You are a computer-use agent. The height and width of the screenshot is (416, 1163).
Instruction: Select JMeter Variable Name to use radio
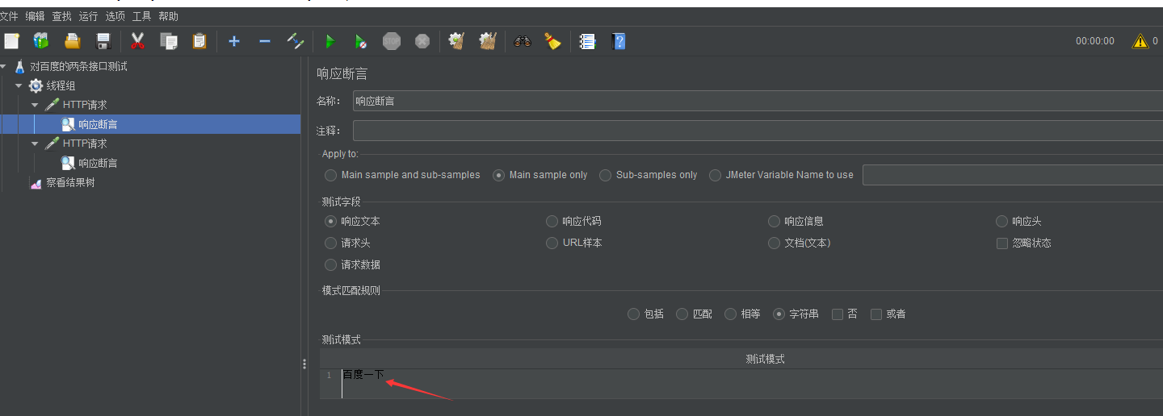(x=715, y=175)
